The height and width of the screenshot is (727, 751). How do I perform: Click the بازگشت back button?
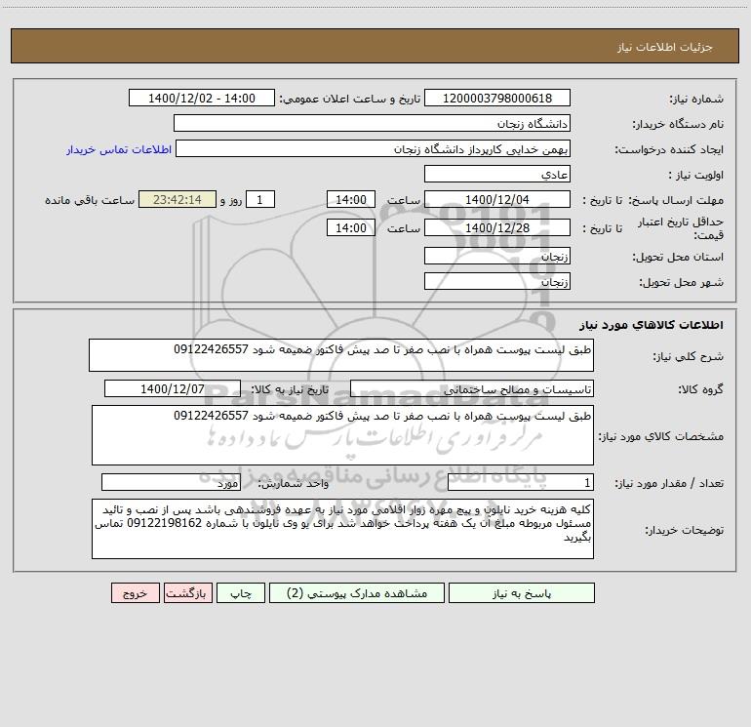point(187,592)
